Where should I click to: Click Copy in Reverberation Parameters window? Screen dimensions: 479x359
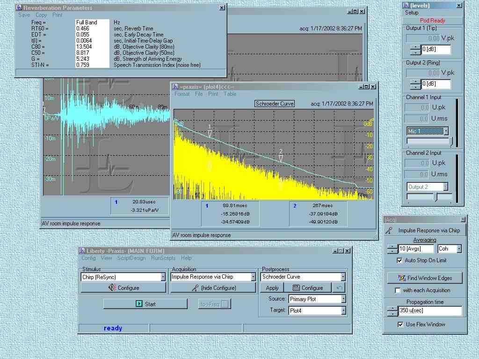pyautogui.click(x=41, y=15)
